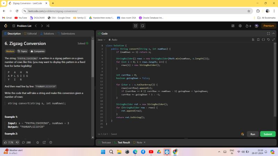Image resolution: width=278 pixels, height=156 pixels.
Task: Switch to the Description tab
Action: 13,33
